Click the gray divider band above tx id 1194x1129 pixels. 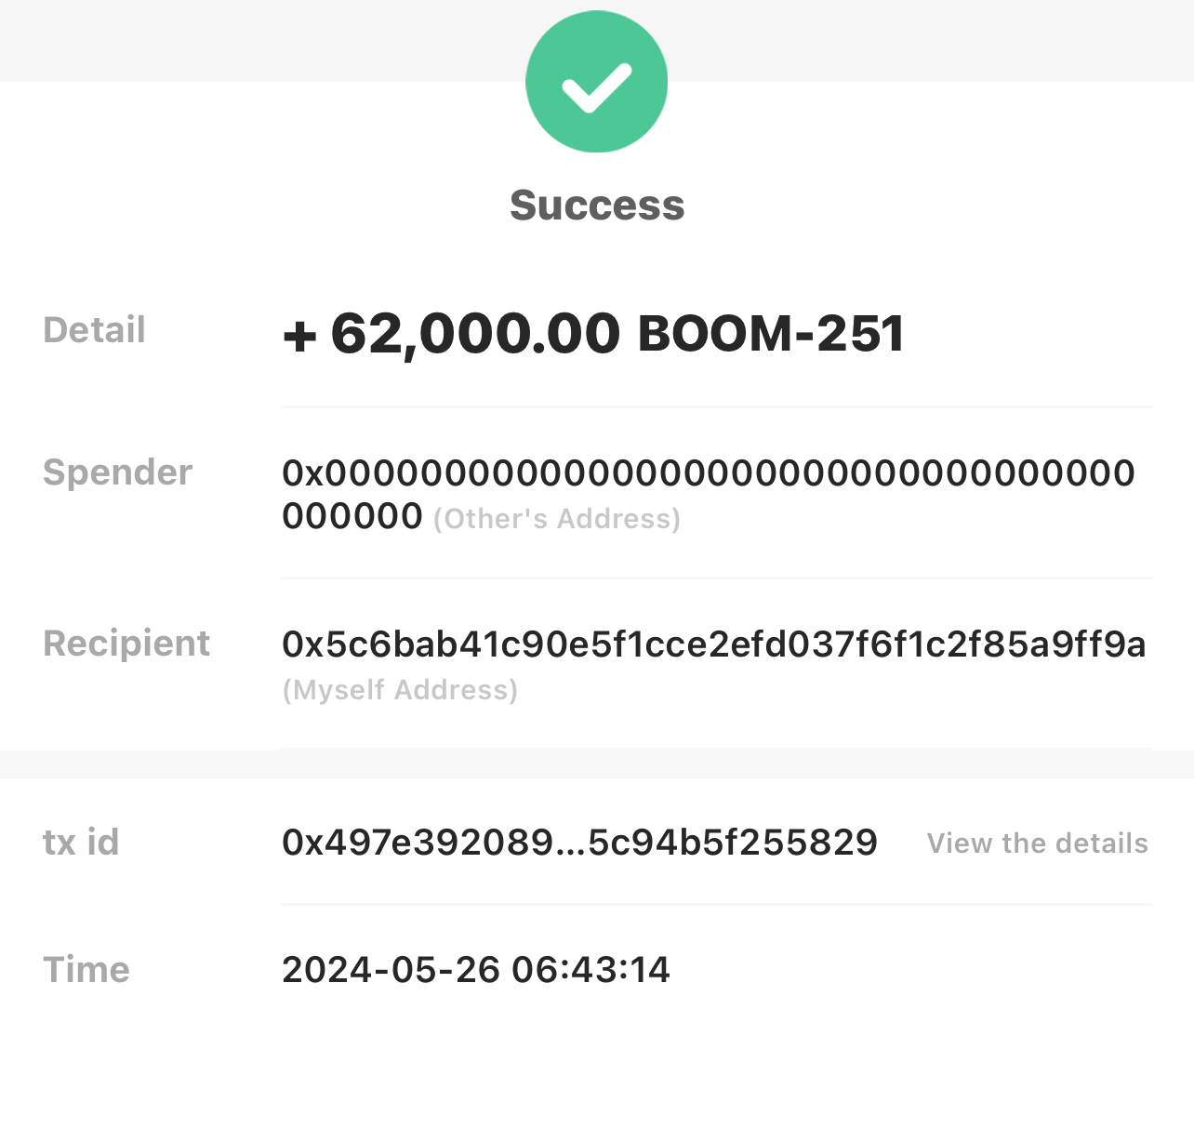click(x=597, y=764)
